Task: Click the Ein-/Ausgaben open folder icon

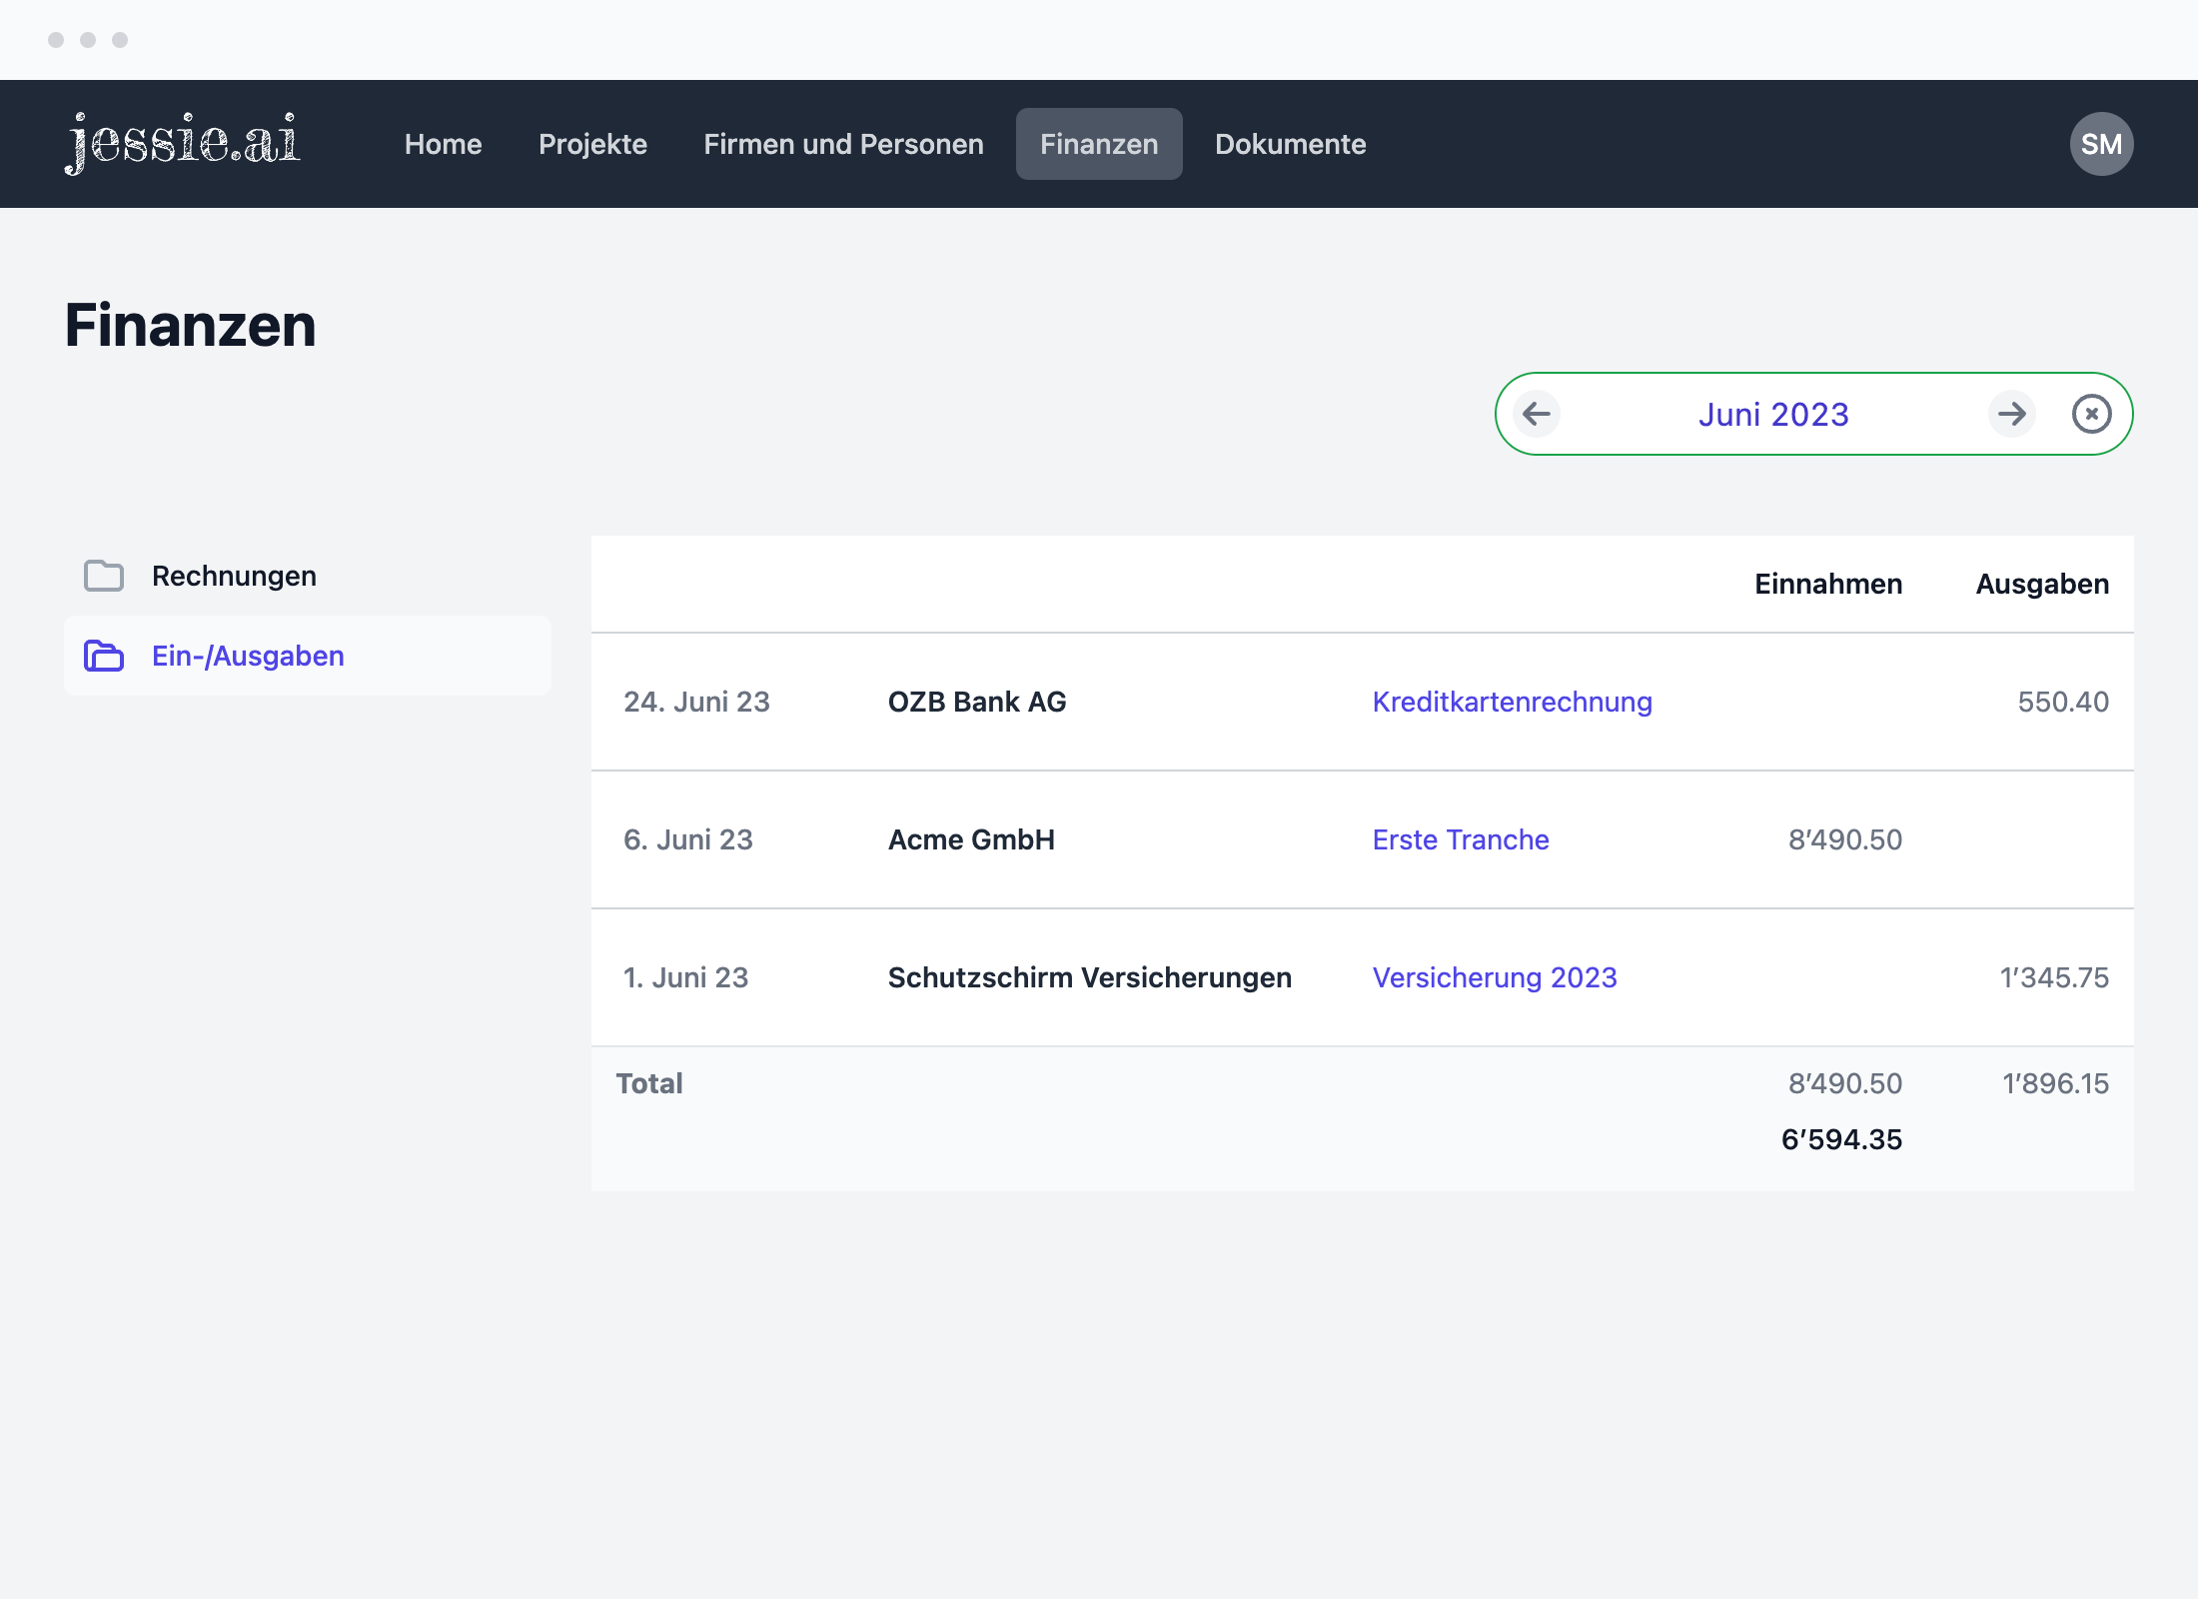Action: click(104, 656)
